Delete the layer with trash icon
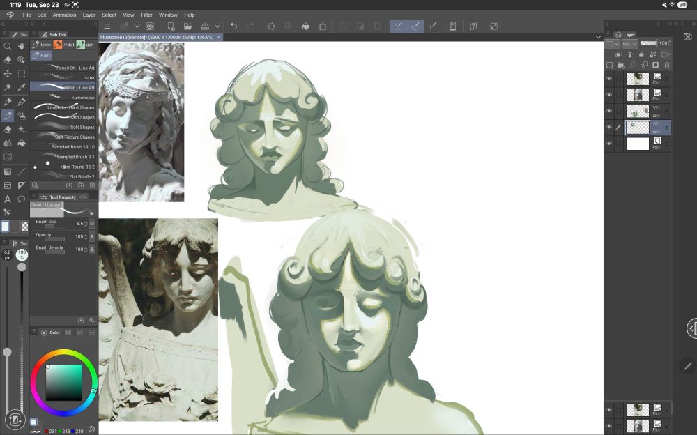Image resolution: width=697 pixels, height=435 pixels. tap(666, 65)
